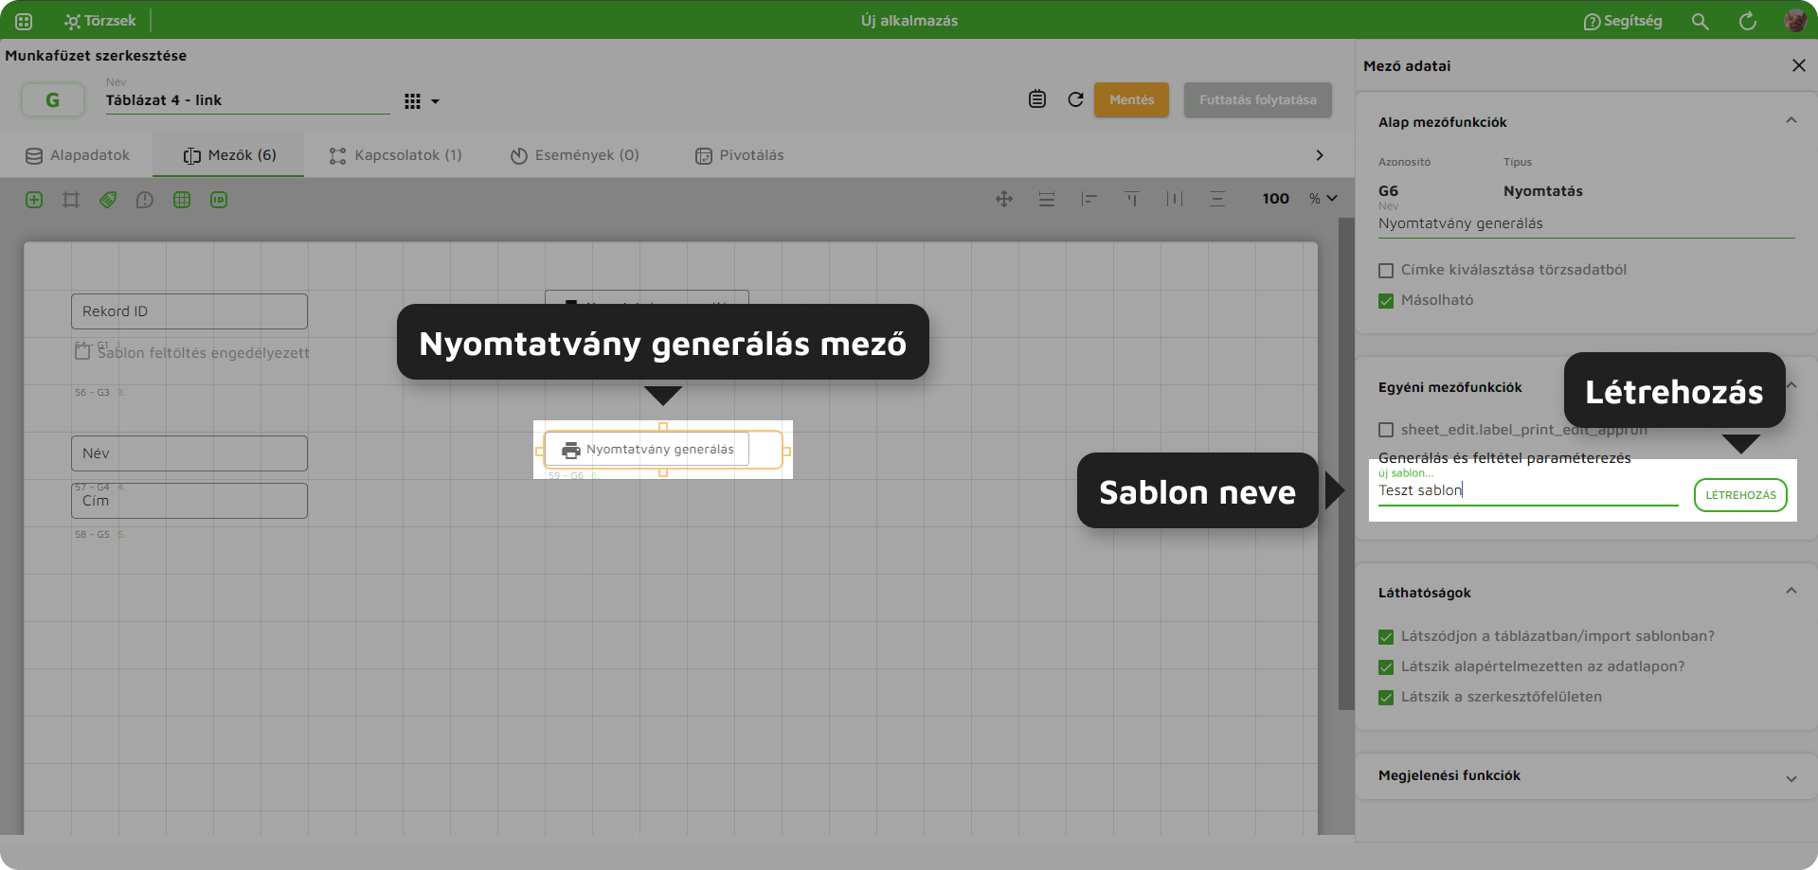This screenshot has width=1818, height=870.
Task: Toggle sheet_edit.label_print_edit_apprun checkbox
Action: pos(1386,430)
